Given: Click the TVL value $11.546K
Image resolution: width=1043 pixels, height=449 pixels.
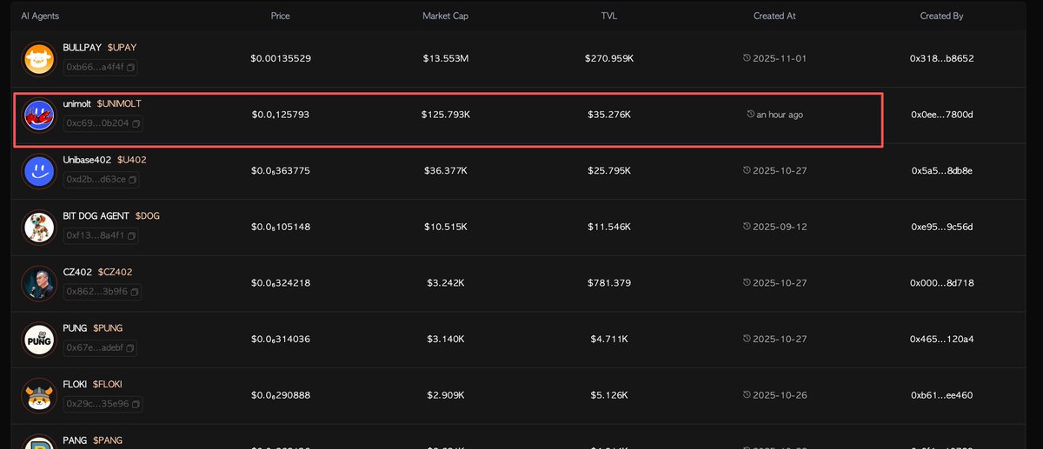Looking at the screenshot, I should (608, 227).
